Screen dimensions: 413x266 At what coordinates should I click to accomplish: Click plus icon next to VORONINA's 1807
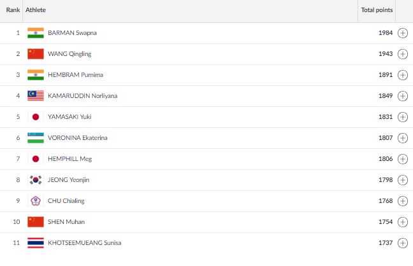[402, 138]
